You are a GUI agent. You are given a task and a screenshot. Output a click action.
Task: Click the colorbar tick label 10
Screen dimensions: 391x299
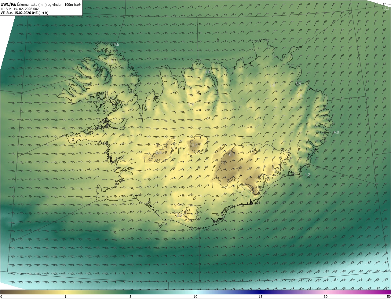pos(195,297)
